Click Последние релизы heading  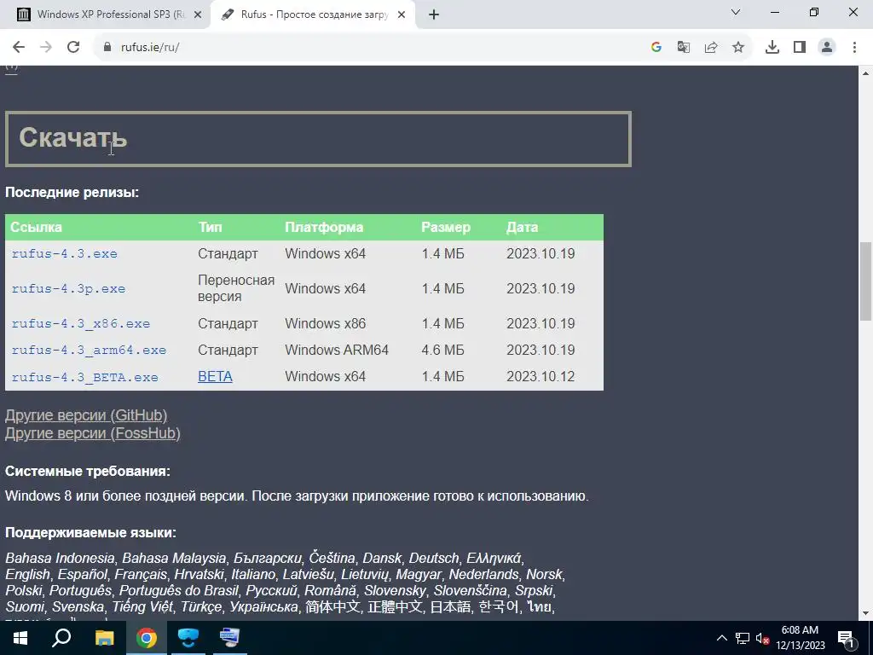coord(72,192)
